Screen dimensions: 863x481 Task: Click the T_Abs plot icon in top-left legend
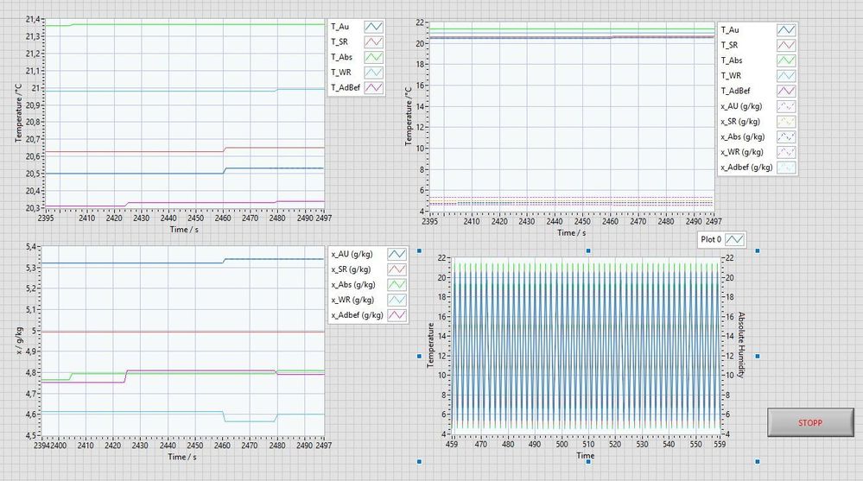pos(374,57)
